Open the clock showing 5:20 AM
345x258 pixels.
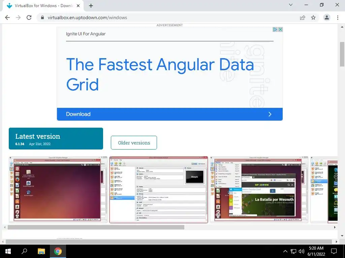click(x=316, y=251)
